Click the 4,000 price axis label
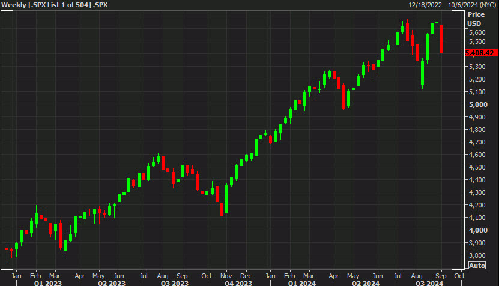499x286 pixels. point(476,230)
